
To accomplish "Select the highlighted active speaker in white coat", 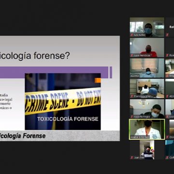I will click(147, 130).
